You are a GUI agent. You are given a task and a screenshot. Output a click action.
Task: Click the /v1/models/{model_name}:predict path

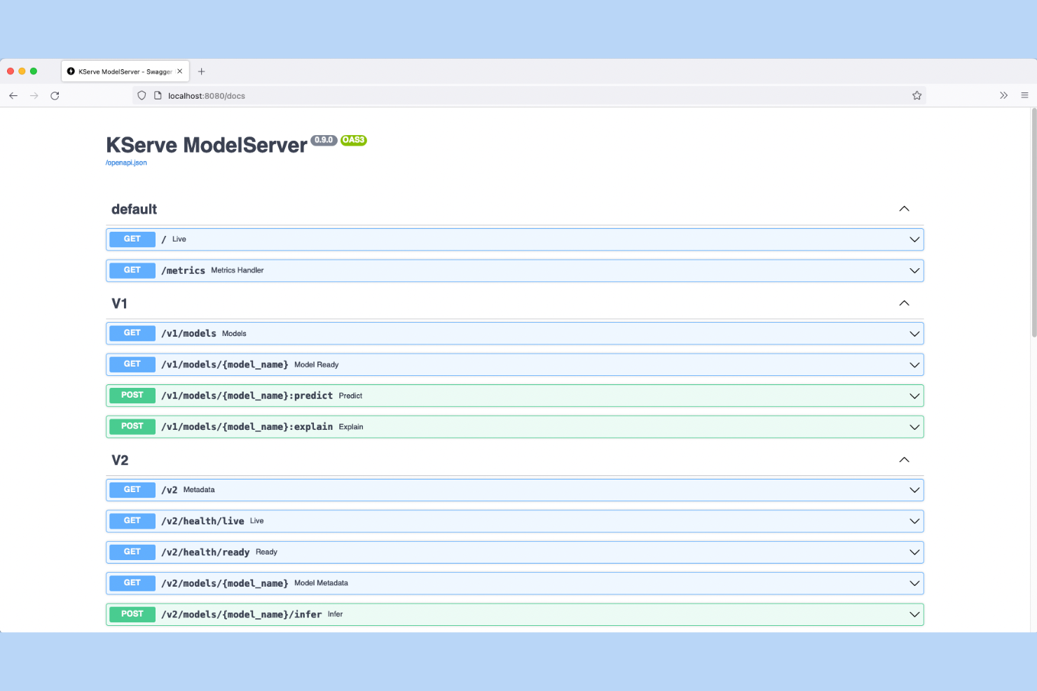click(247, 396)
